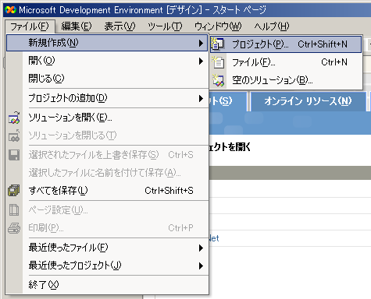
Task: Click the New File icon in the submenu
Action: tap(218, 62)
